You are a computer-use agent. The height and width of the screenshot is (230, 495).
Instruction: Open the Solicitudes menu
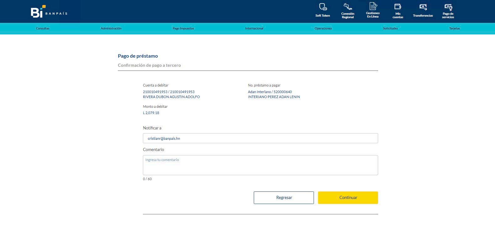(x=390, y=29)
